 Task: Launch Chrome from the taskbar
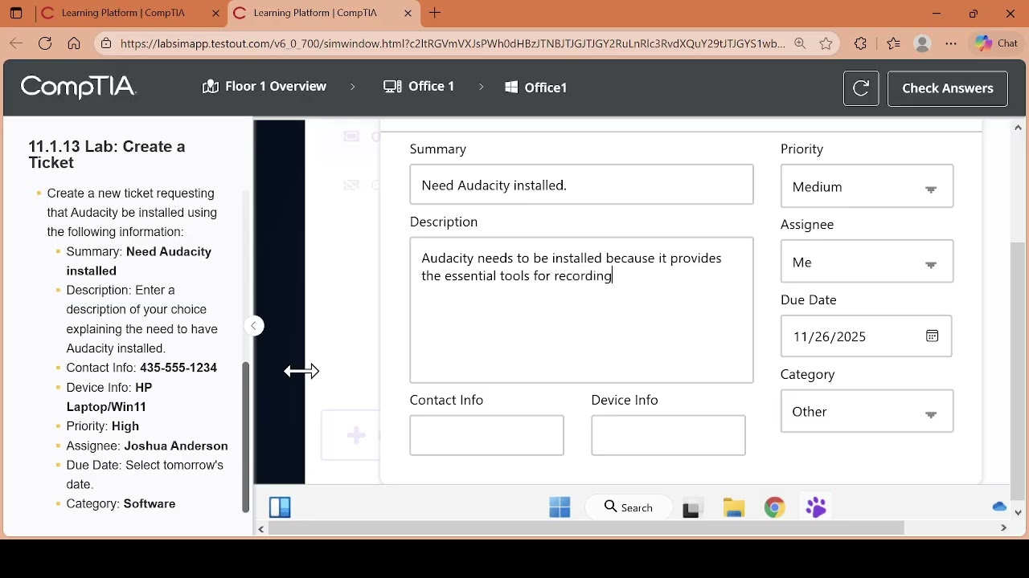(x=775, y=507)
